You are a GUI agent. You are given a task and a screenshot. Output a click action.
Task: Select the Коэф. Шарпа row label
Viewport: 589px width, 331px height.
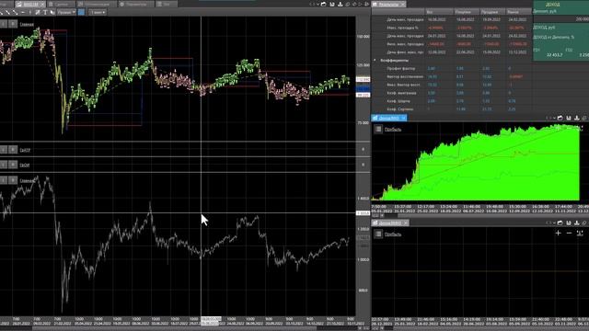(398, 101)
